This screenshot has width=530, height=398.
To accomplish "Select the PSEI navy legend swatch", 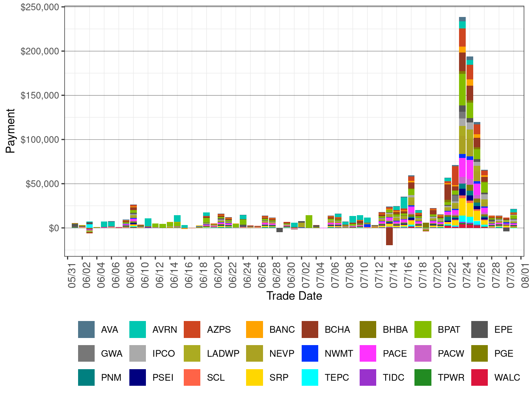I will (x=138, y=377).
